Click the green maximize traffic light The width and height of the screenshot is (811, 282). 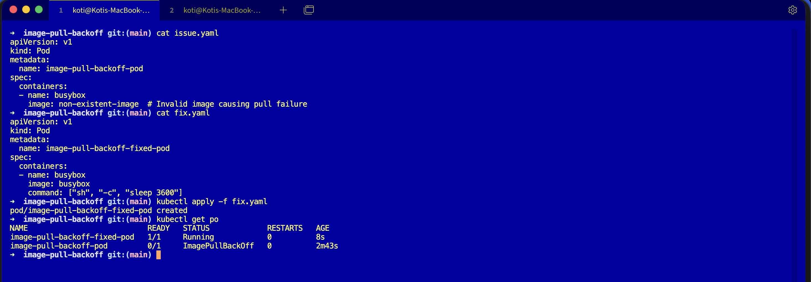[x=39, y=10]
